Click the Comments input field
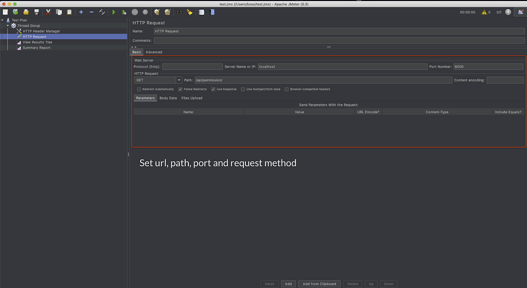The height and width of the screenshot is (288, 527). click(339, 41)
